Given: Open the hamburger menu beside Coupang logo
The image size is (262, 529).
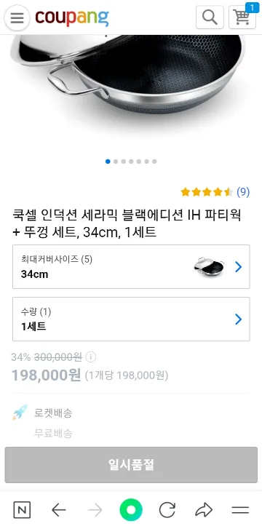Looking at the screenshot, I should 17,17.
